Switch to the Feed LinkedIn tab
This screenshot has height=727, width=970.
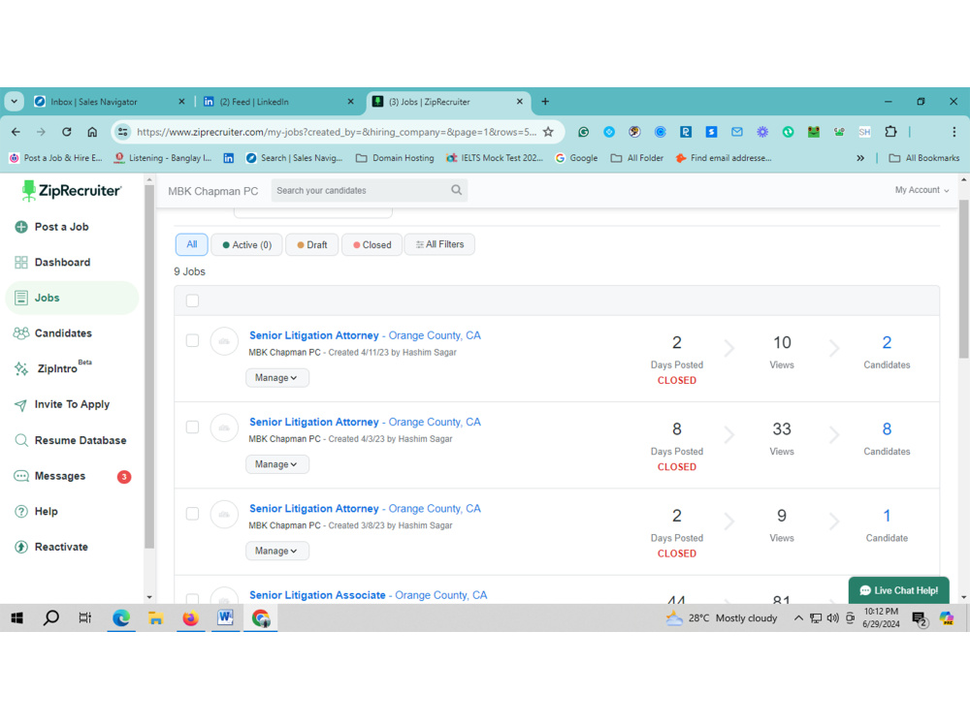pos(278,102)
